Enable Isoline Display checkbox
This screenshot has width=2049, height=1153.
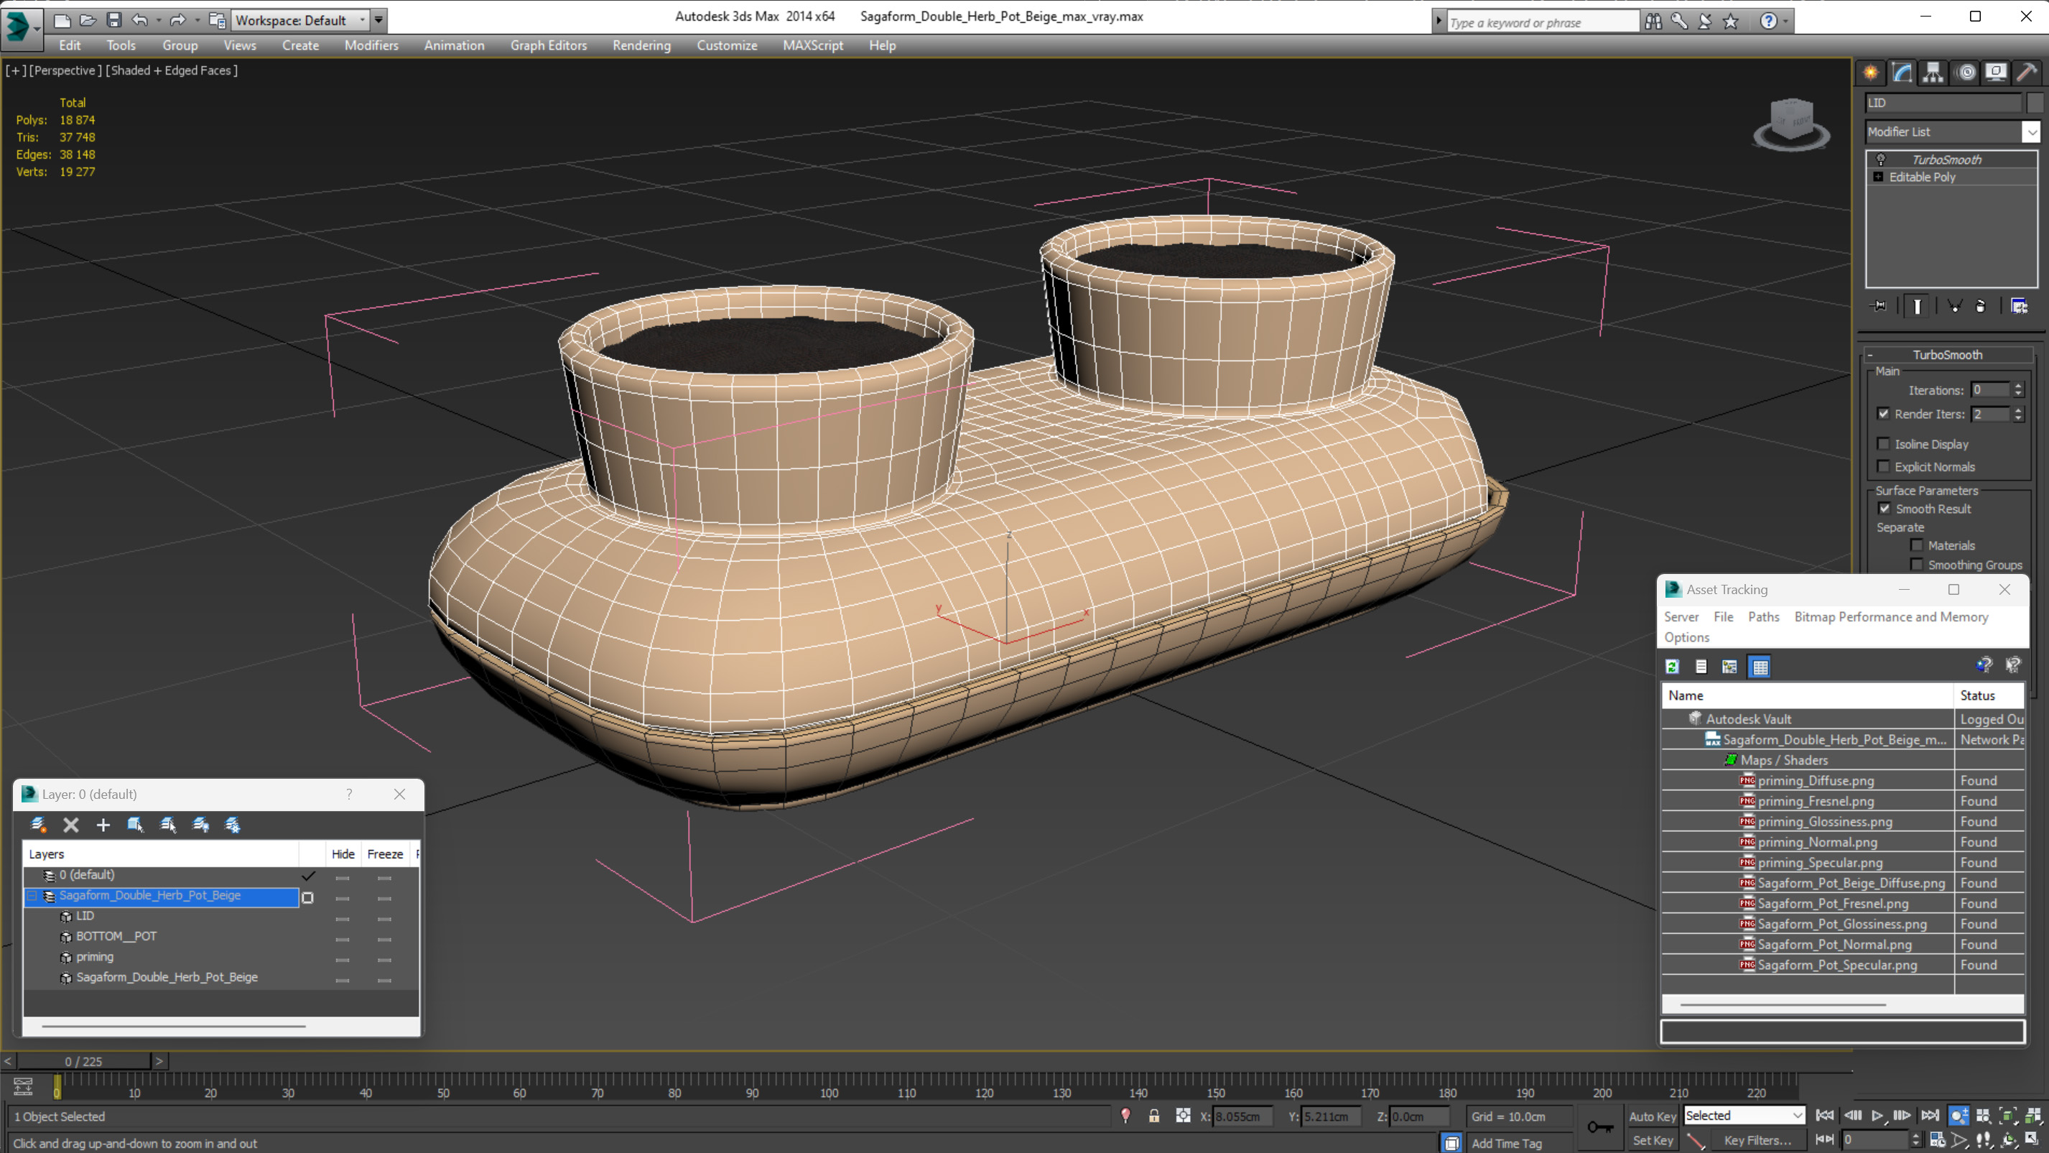[x=1883, y=444]
